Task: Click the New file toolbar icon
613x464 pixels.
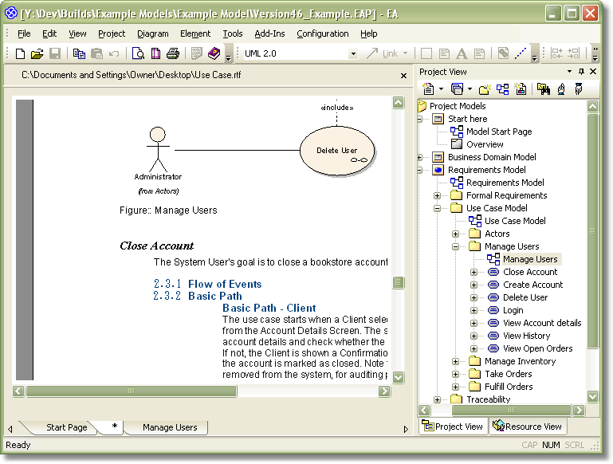Action: coord(21,54)
